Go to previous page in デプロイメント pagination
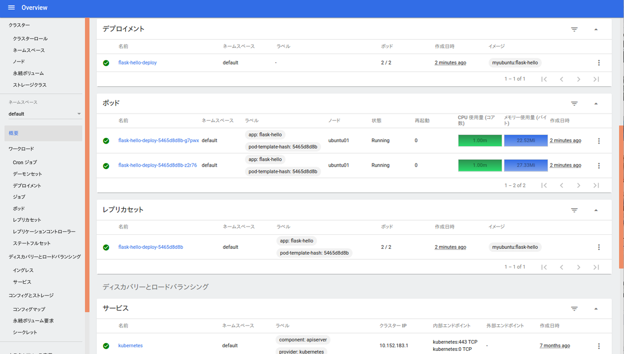This screenshot has height=354, width=624. 562,79
